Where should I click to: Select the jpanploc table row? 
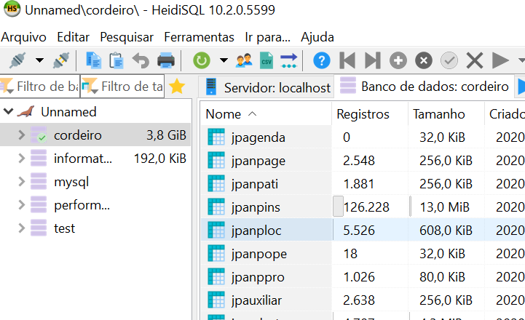363,231
